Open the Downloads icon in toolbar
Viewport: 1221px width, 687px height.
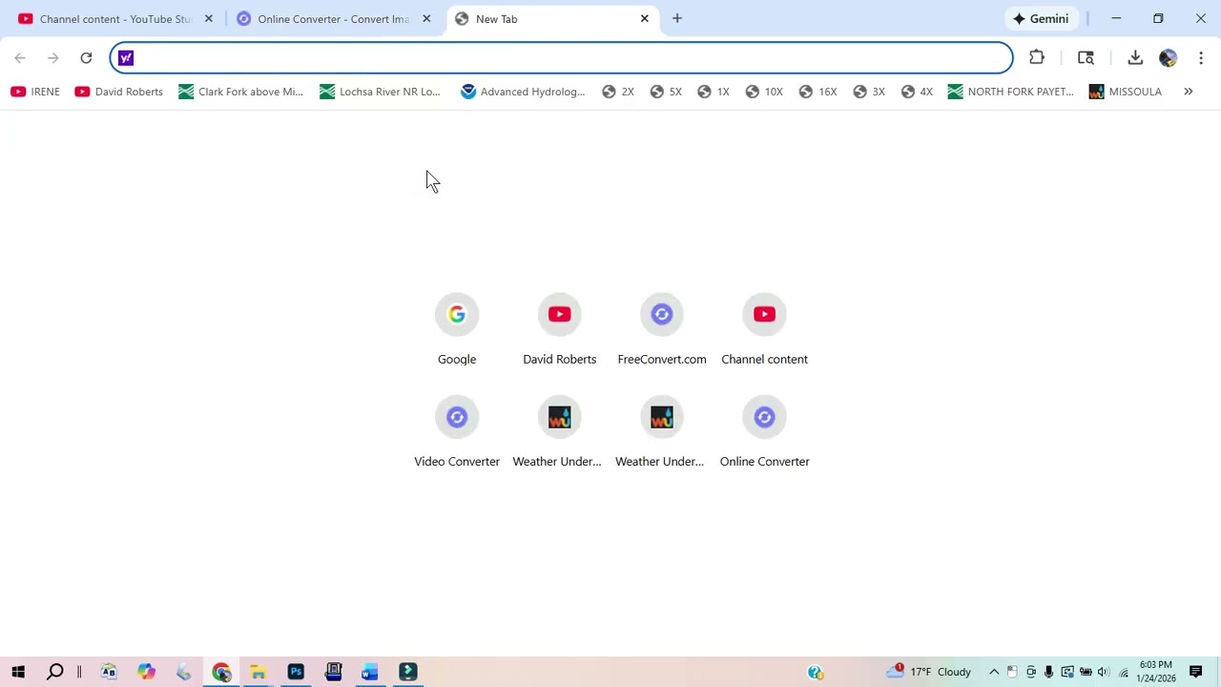[1135, 58]
